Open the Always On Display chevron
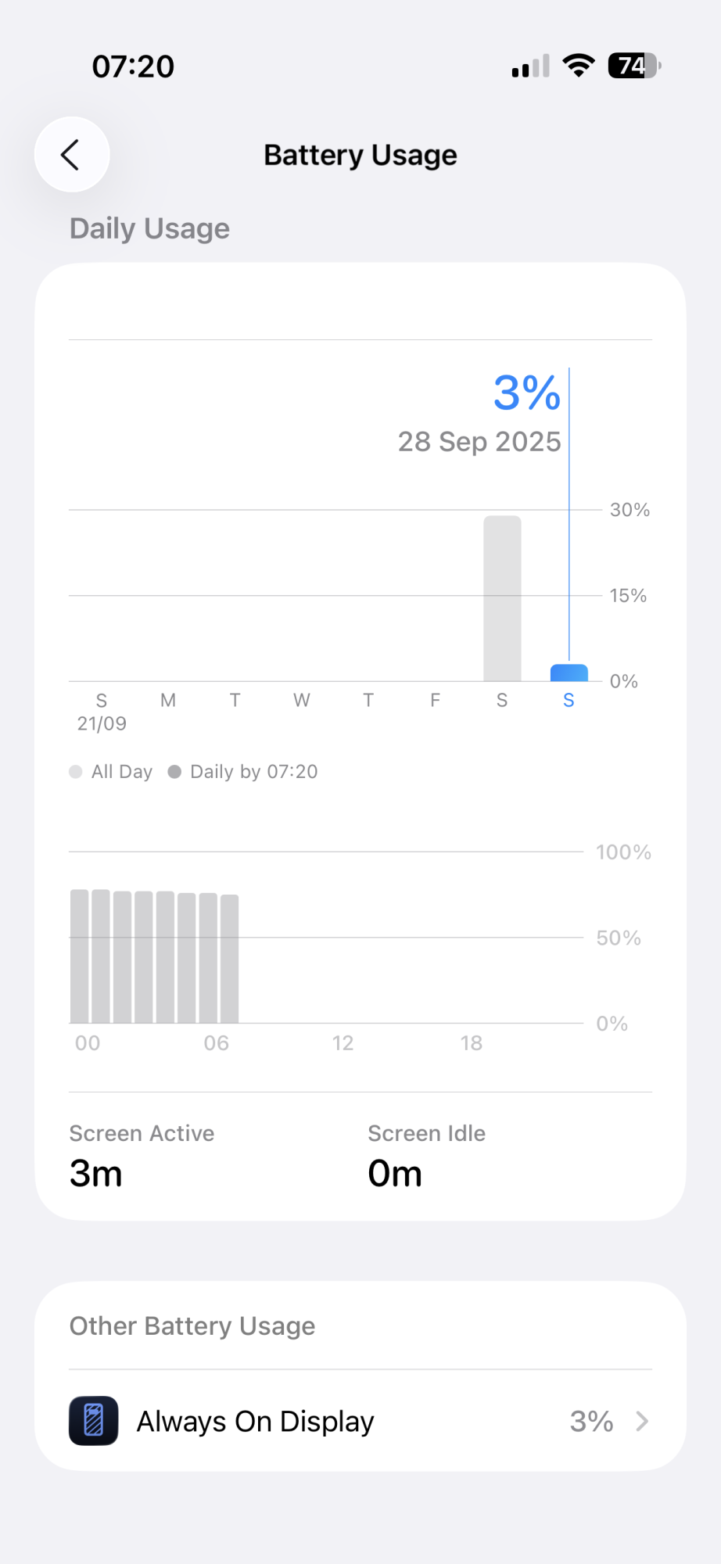The width and height of the screenshot is (721, 1564). pyautogui.click(x=642, y=1421)
